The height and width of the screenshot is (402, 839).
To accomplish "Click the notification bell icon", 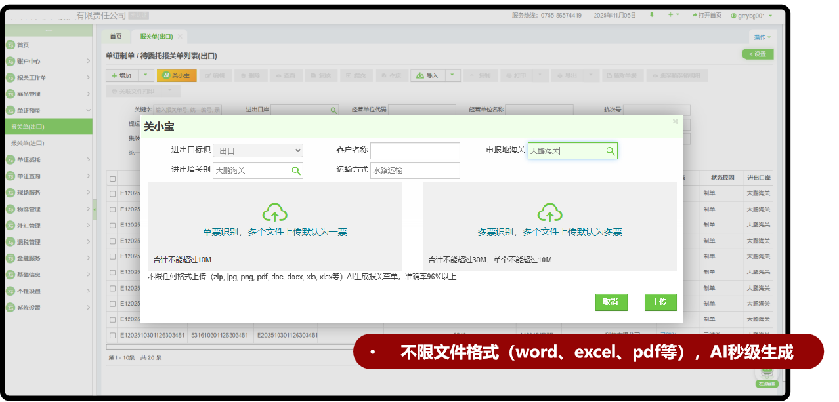I will (x=652, y=15).
